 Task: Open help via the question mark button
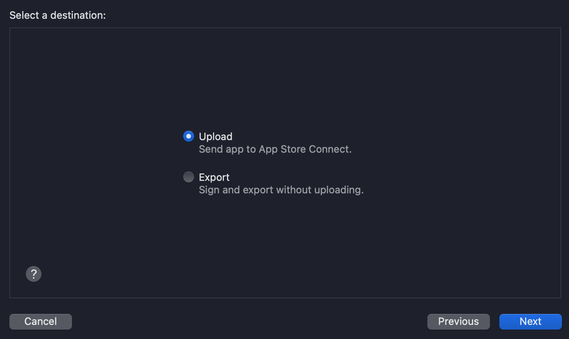34,274
